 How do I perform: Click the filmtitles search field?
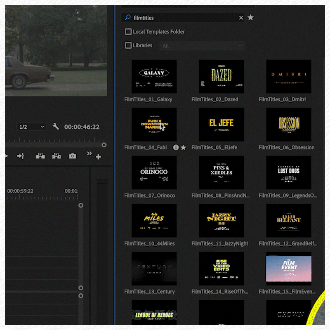pyautogui.click(x=181, y=18)
